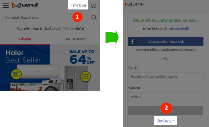
Task: Open the shopping cart icon
Action: pos(93,5)
